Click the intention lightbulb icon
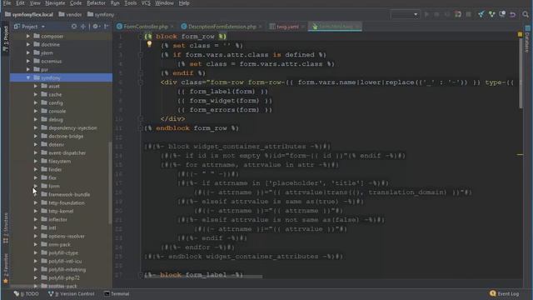This screenshot has width=533, height=300. click(x=149, y=44)
